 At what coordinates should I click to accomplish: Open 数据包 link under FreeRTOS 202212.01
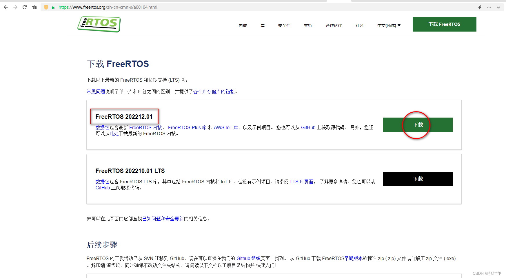pyautogui.click(x=102, y=127)
